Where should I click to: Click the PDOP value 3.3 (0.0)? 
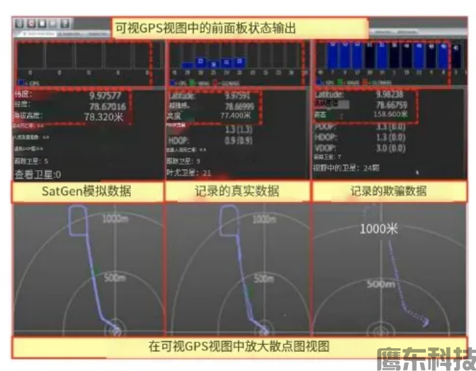[391, 126]
